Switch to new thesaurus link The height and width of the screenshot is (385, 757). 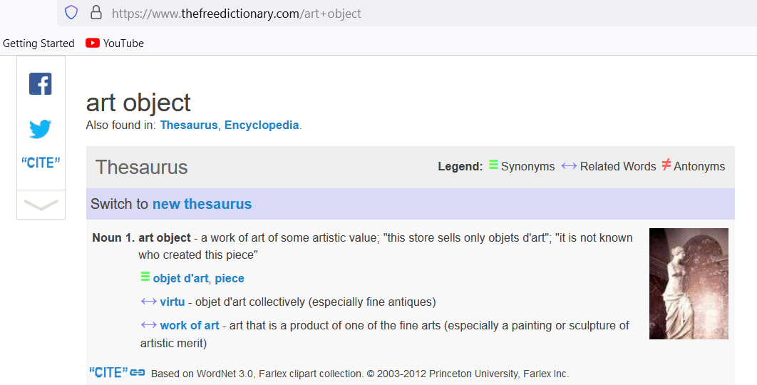click(x=202, y=204)
